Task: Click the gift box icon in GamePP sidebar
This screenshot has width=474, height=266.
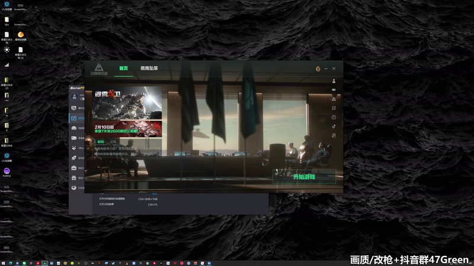Action: click(x=73, y=178)
